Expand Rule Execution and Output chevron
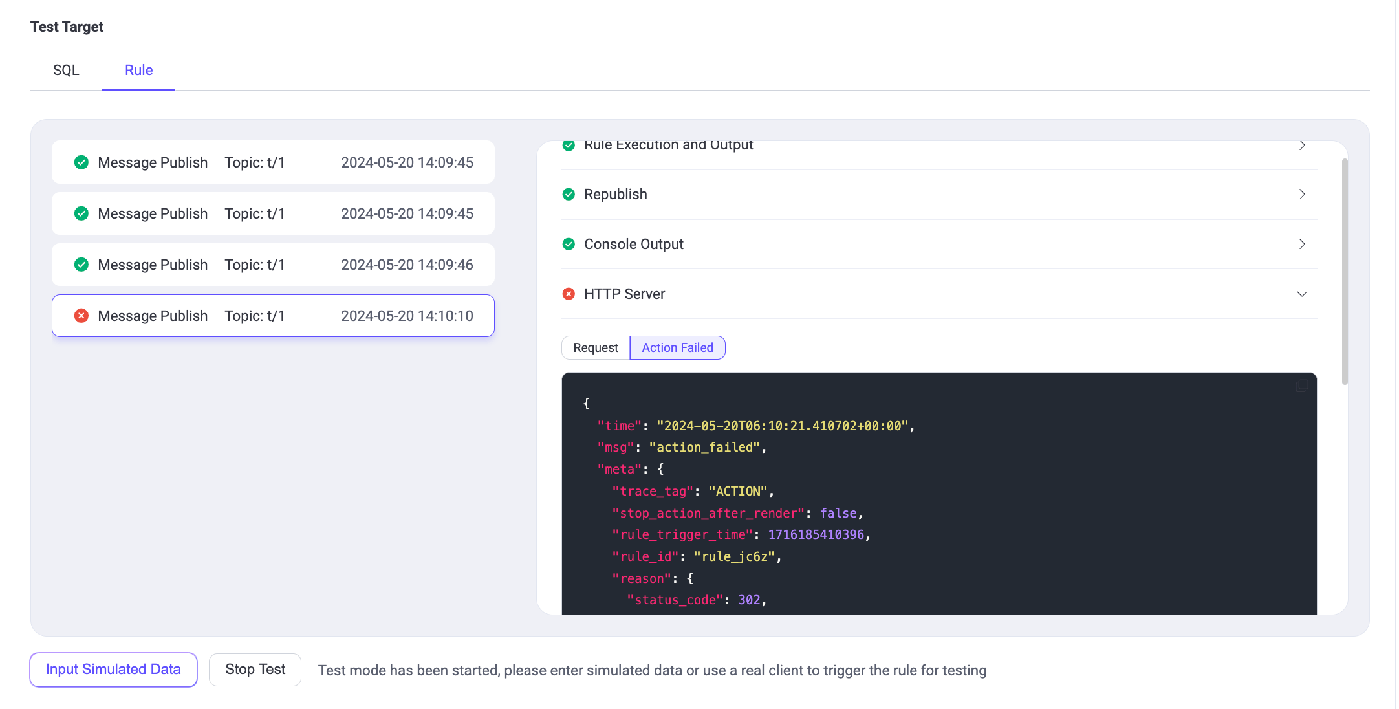This screenshot has width=1399, height=709. (1302, 146)
